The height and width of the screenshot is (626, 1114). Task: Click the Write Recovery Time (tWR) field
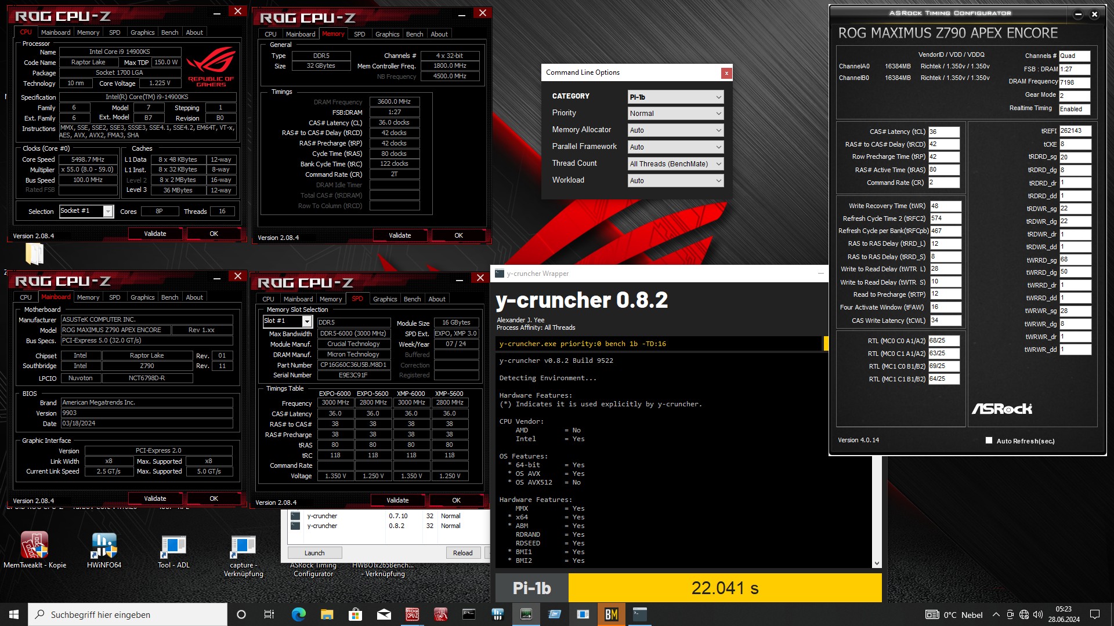945,206
